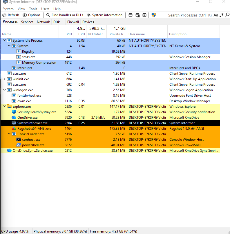Click the magnifier icon in search box

pos(227,15)
